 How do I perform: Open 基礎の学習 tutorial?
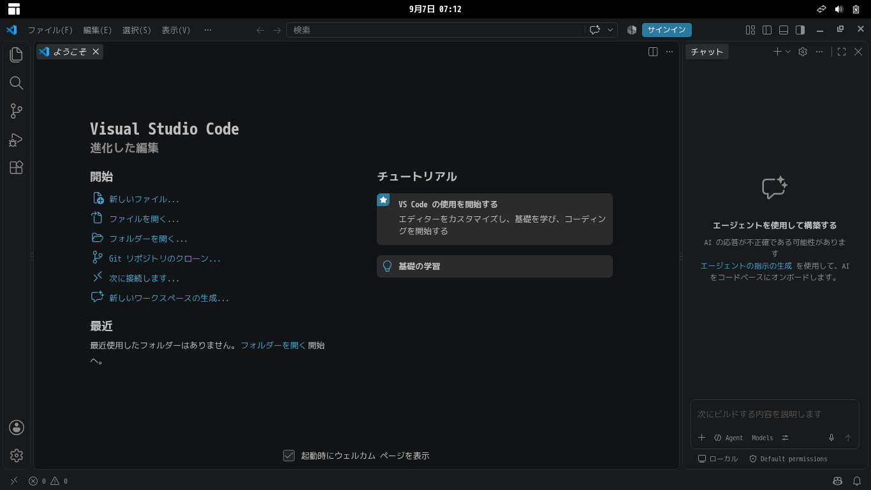click(x=495, y=266)
